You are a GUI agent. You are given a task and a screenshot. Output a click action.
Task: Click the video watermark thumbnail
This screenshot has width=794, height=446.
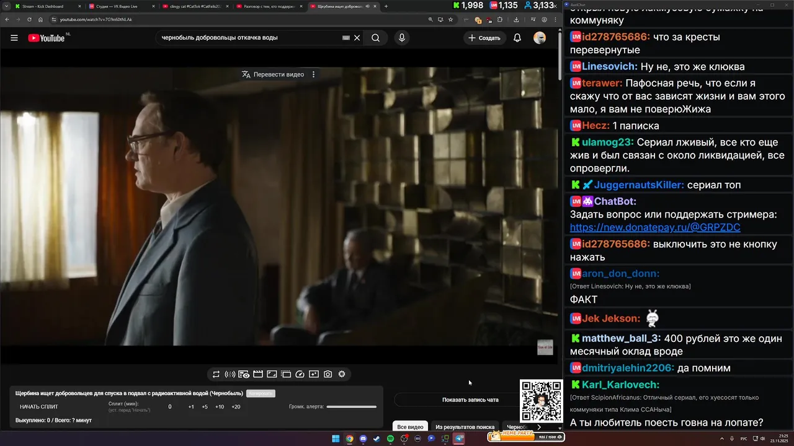[x=545, y=347]
